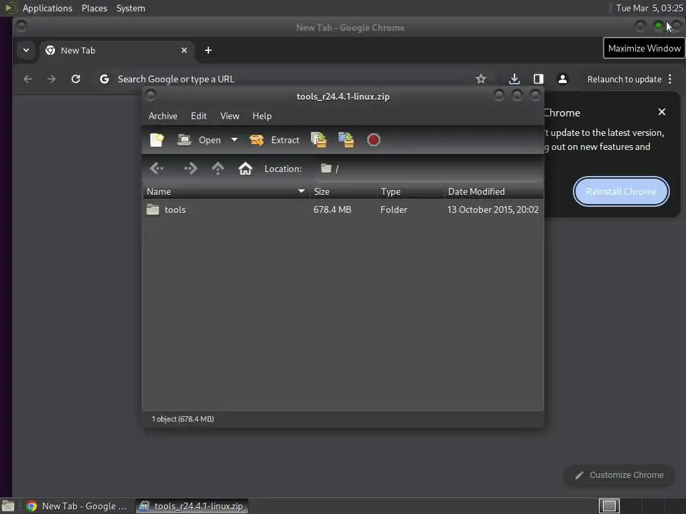The image size is (686, 514).
Task: Add a folder to the archive
Action: click(346, 140)
